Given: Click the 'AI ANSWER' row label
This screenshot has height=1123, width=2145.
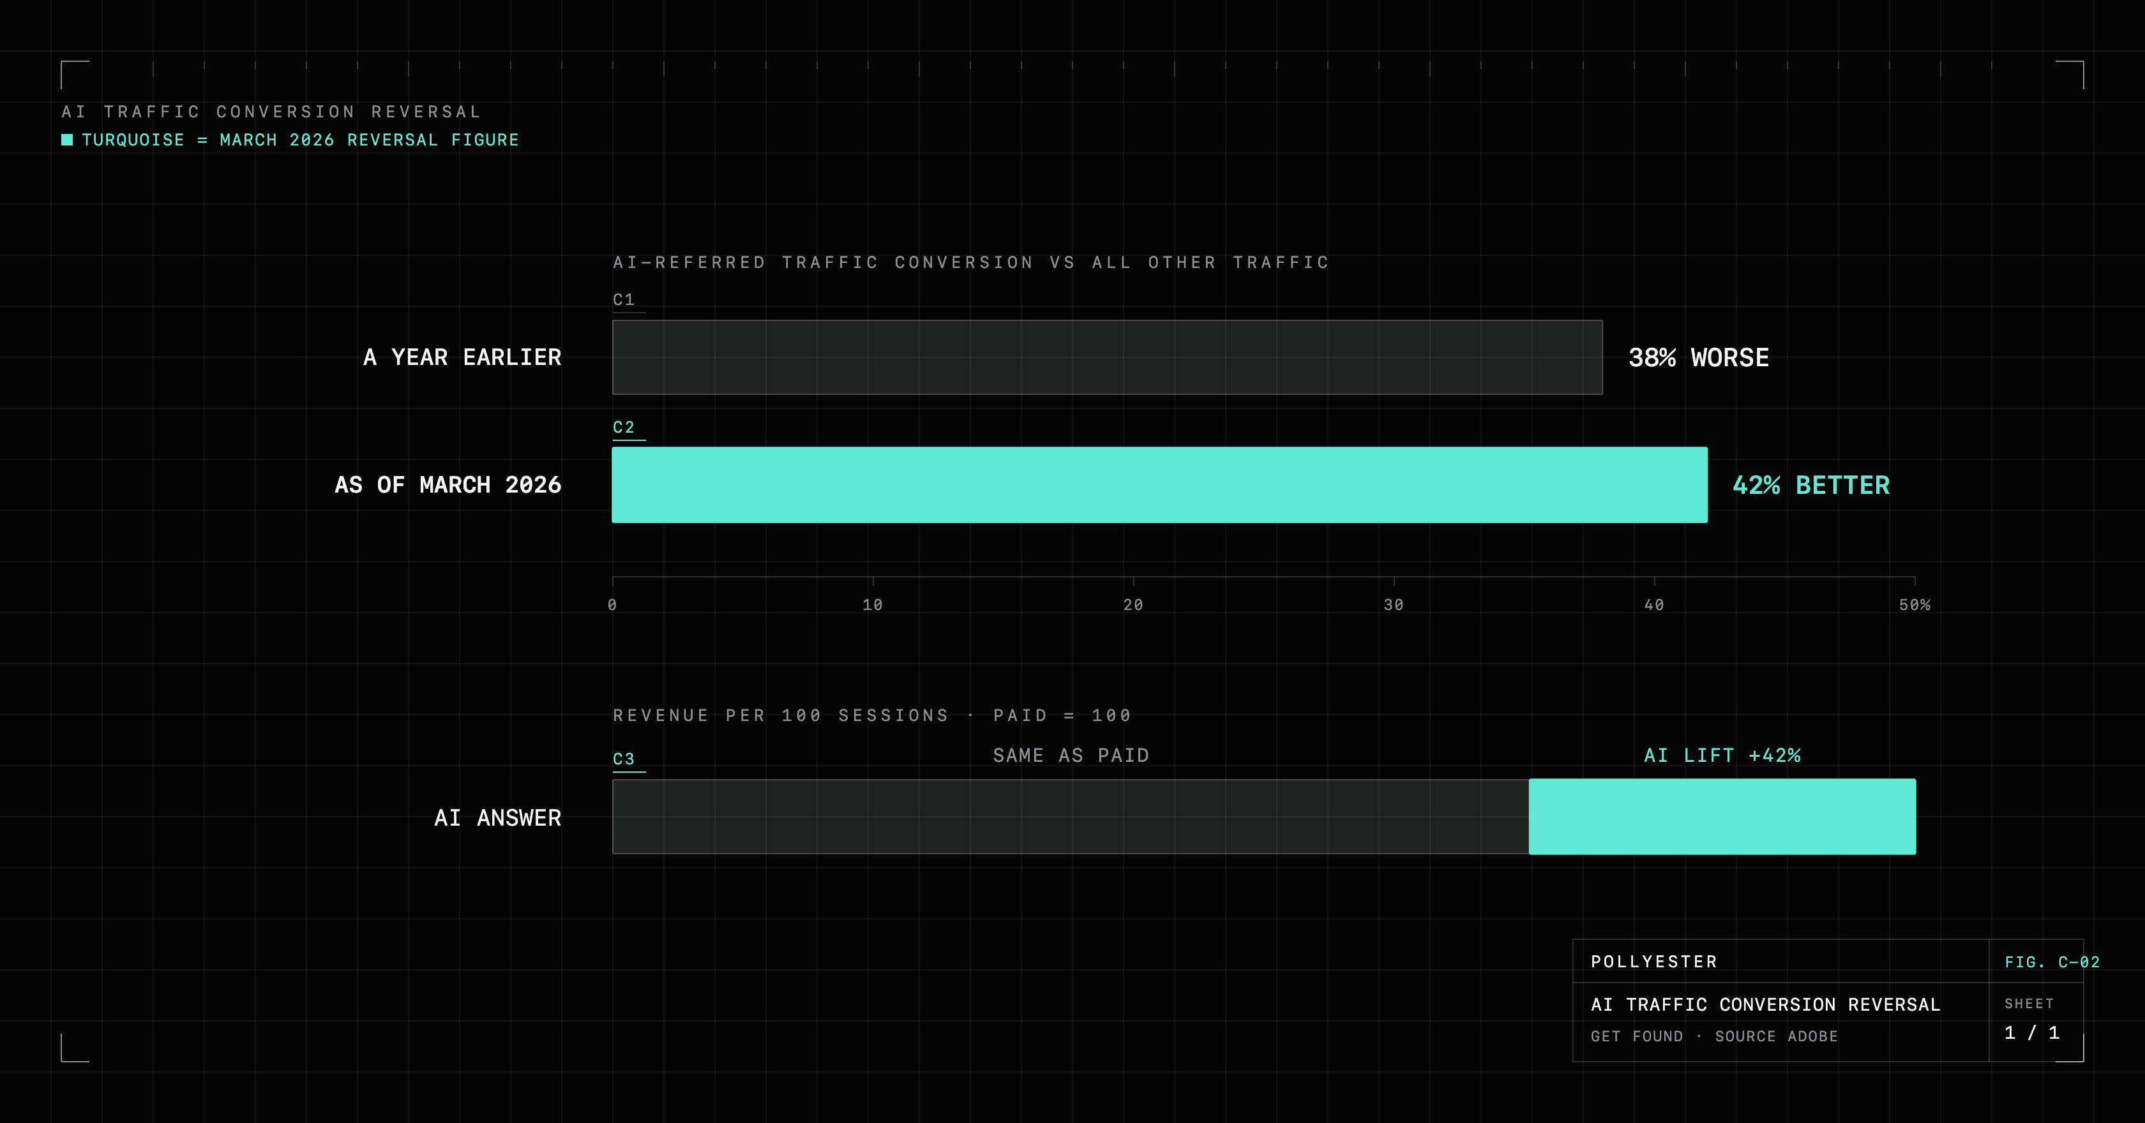Looking at the screenshot, I should point(498,818).
